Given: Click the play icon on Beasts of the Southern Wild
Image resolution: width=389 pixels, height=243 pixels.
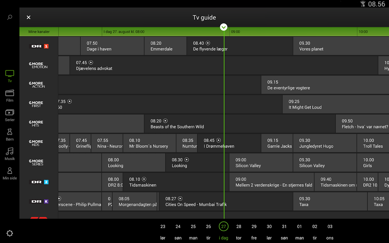Looking at the screenshot, I should 165,121.
